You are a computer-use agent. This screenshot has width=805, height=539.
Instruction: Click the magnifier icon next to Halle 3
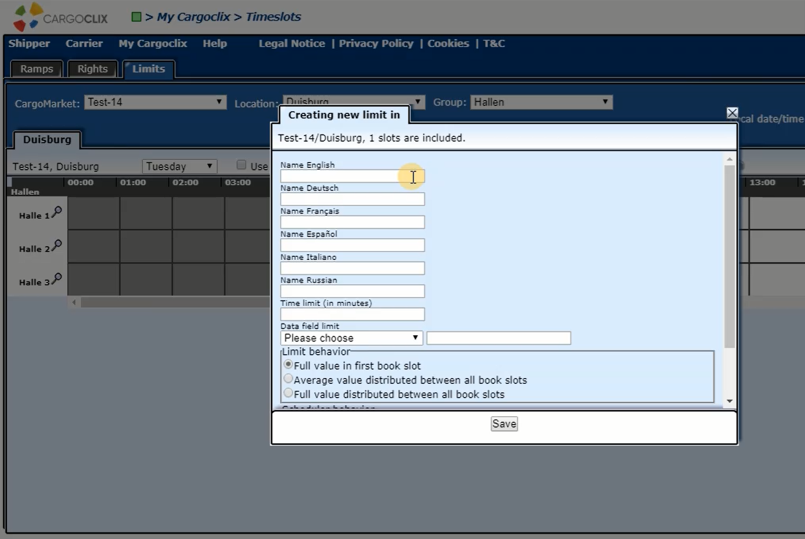pyautogui.click(x=57, y=279)
